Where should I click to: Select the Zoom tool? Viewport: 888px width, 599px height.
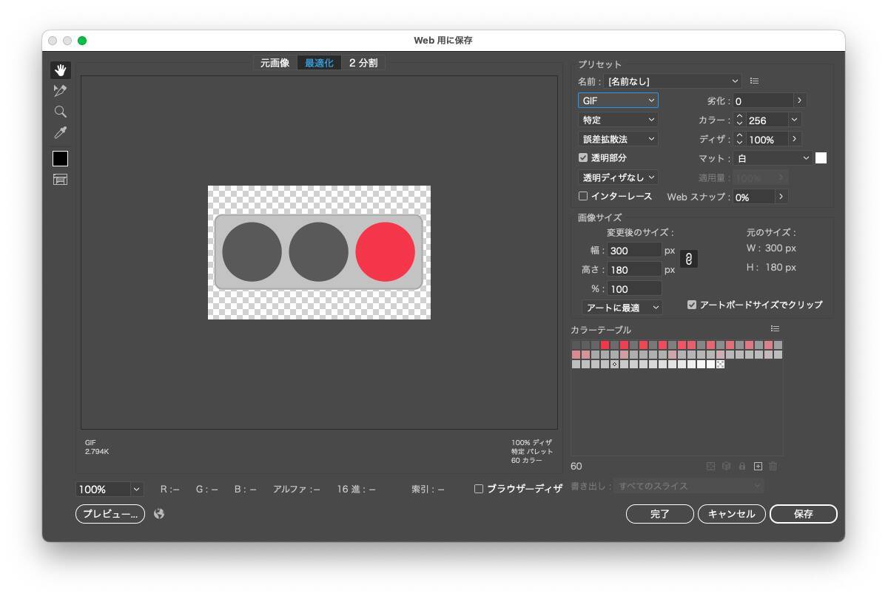(x=61, y=112)
